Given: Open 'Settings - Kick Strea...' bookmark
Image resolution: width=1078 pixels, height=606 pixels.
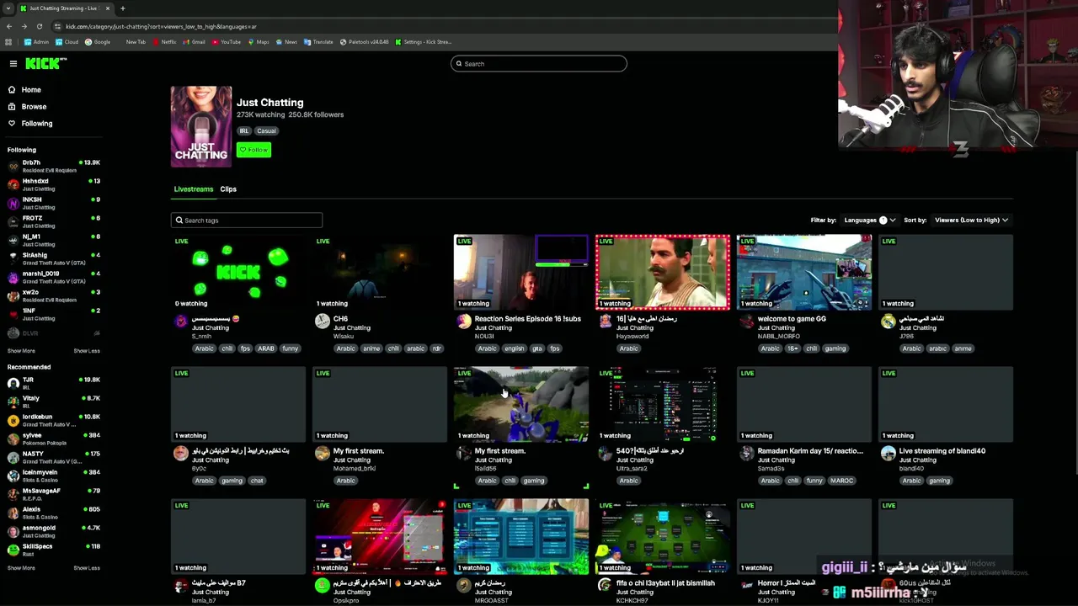Looking at the screenshot, I should click(423, 42).
